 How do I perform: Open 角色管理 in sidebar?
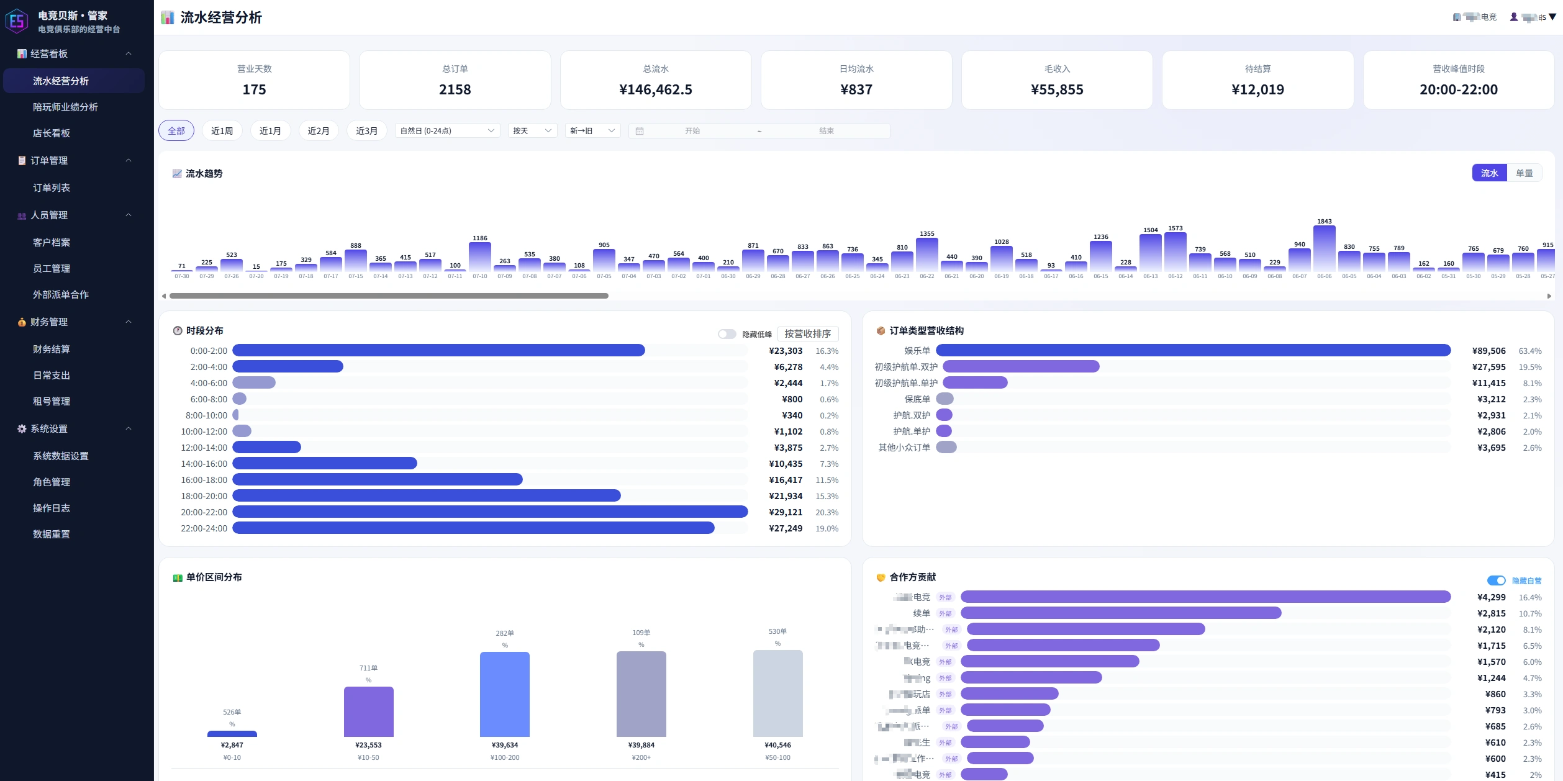[74, 482]
